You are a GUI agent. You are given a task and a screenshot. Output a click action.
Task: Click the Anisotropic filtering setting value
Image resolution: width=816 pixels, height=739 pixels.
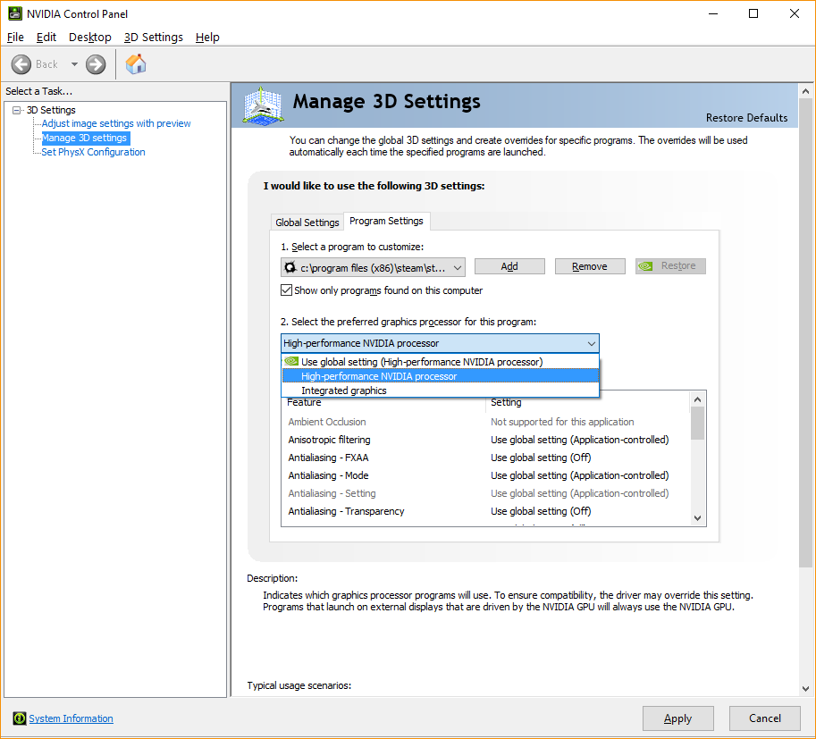pyautogui.click(x=580, y=440)
